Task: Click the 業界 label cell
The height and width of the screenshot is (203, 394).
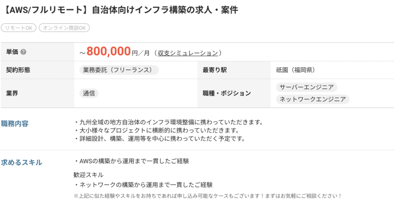Action: click(12, 93)
